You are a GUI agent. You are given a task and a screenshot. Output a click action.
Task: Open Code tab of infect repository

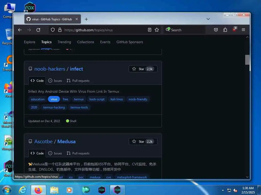coord(37,81)
